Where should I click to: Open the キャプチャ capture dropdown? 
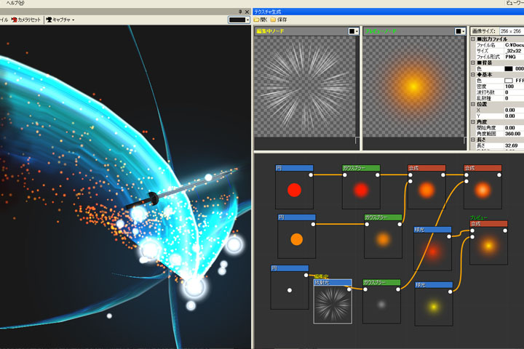(60, 20)
